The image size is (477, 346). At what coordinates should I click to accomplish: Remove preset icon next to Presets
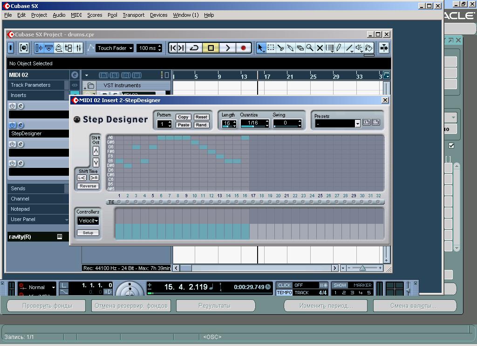tap(376, 122)
